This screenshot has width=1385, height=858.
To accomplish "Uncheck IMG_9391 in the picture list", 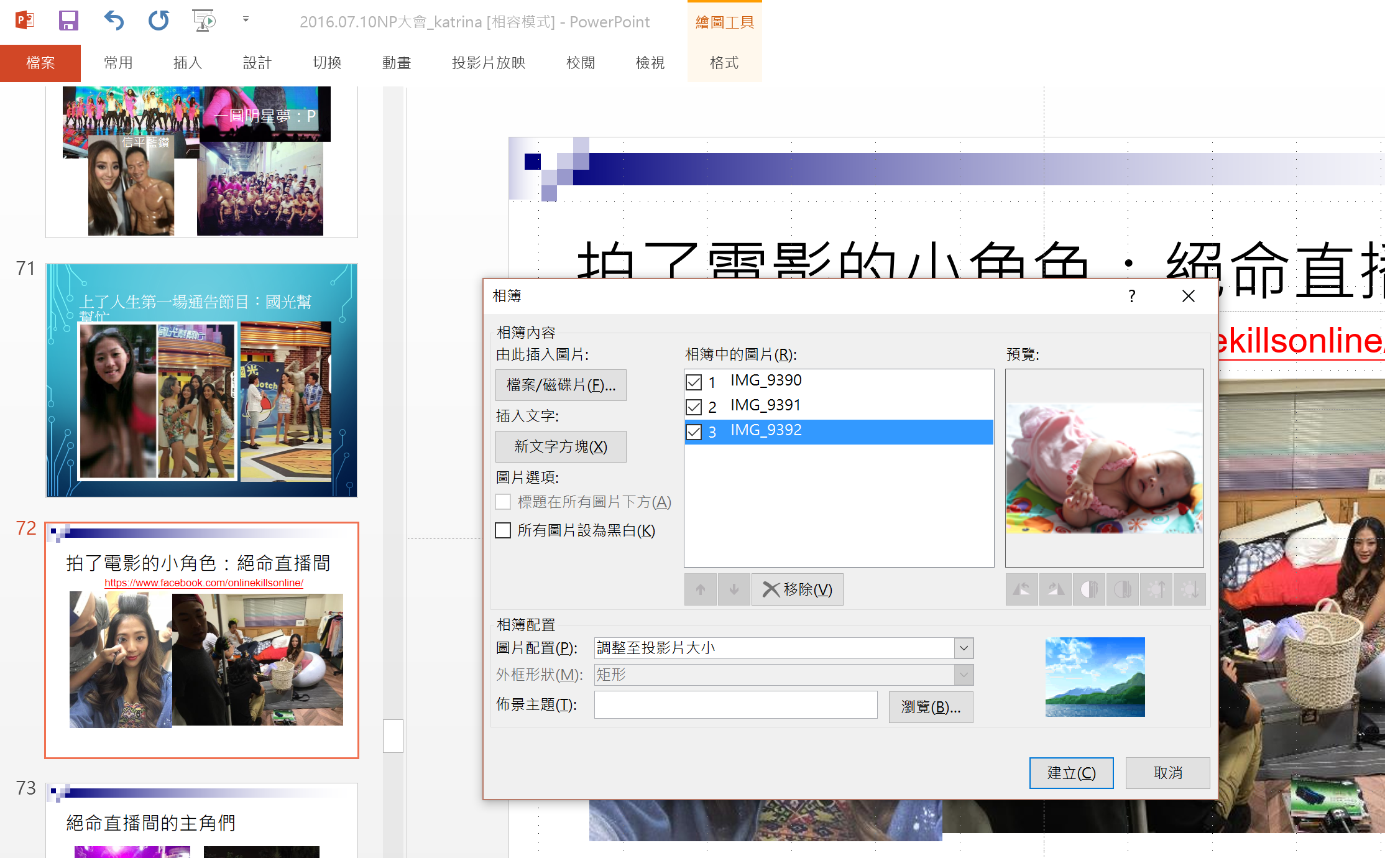I will coord(694,407).
